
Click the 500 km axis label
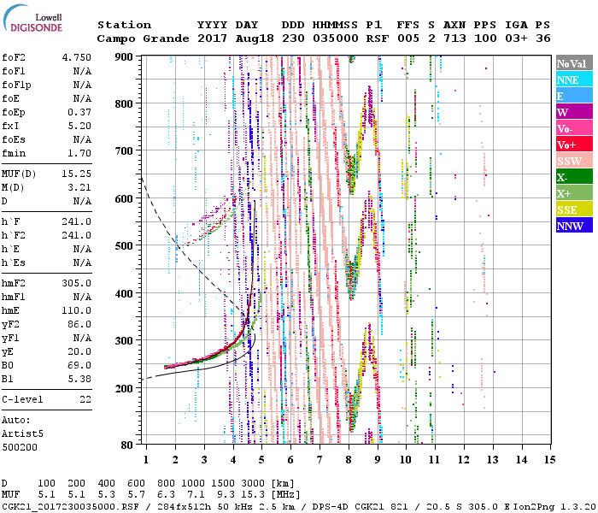click(x=124, y=245)
